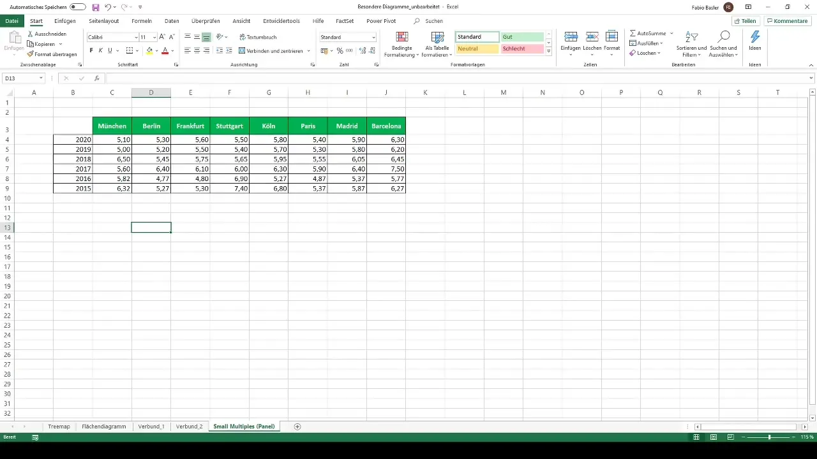Click the font color A icon

pyautogui.click(x=165, y=50)
